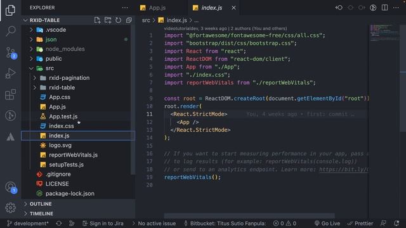Viewport: 406px width, 228px height.
Task: Refresh the Explorer file tree
Action: 119,20
